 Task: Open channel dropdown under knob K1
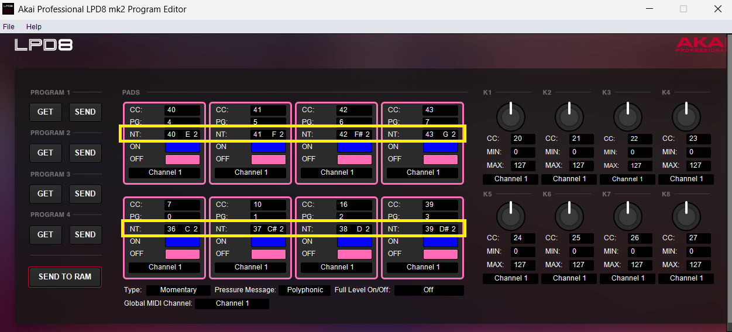point(510,179)
